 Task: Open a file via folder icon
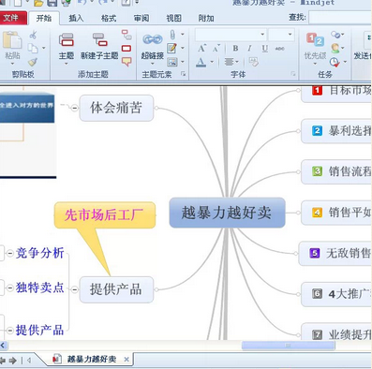(x=38, y=3)
